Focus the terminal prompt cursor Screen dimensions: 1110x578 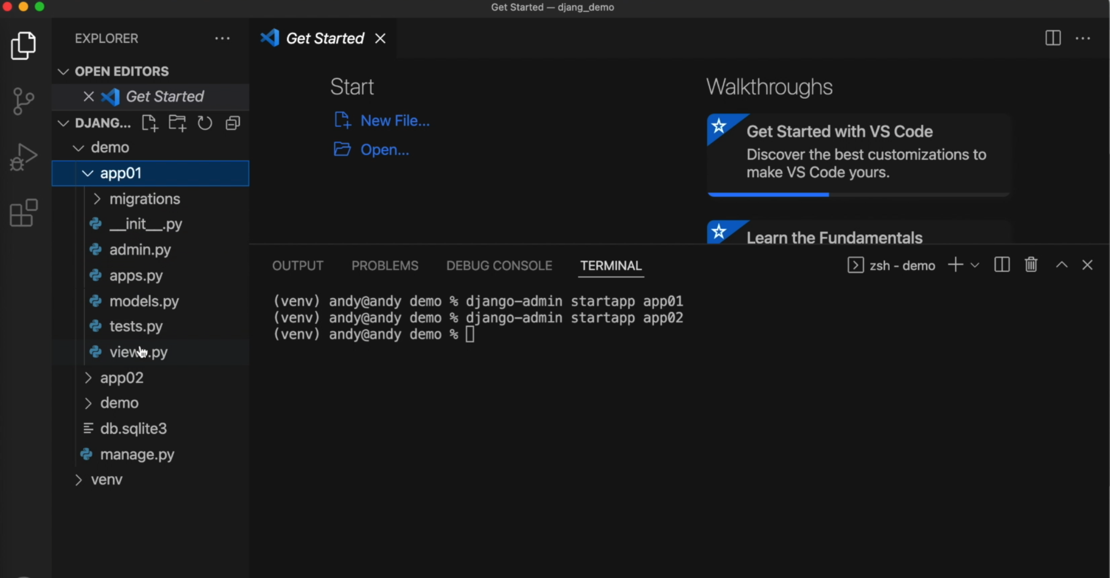(470, 334)
